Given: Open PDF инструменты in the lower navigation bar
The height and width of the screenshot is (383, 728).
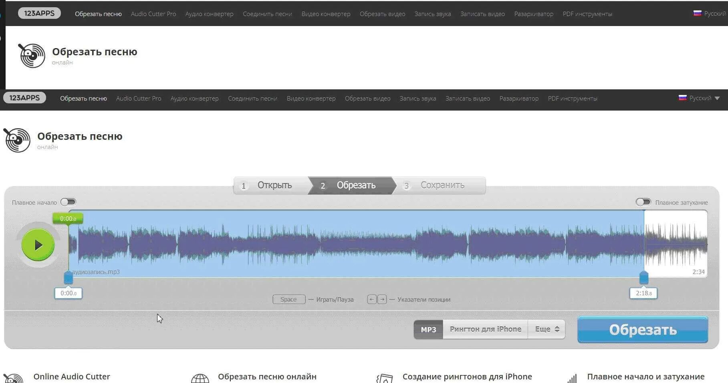Looking at the screenshot, I should pos(573,98).
